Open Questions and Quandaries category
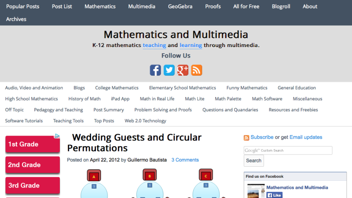352x198 pixels. [x=230, y=110]
